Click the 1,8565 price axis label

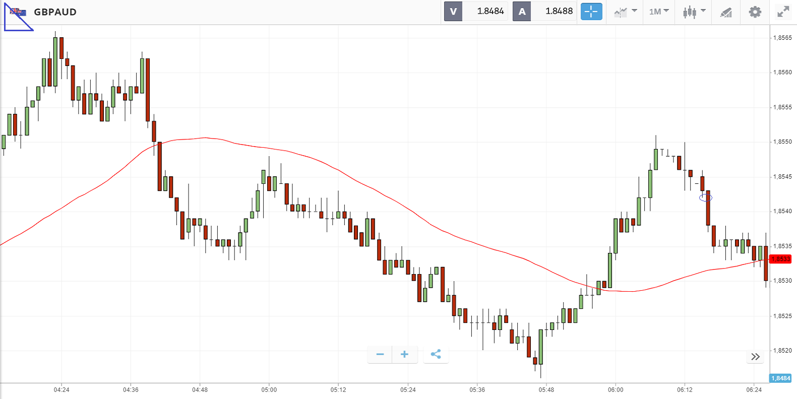click(782, 38)
